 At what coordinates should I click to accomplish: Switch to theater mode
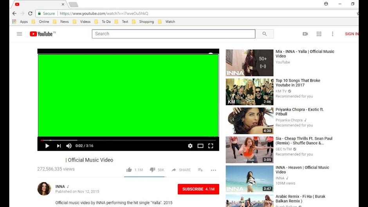coord(200,146)
